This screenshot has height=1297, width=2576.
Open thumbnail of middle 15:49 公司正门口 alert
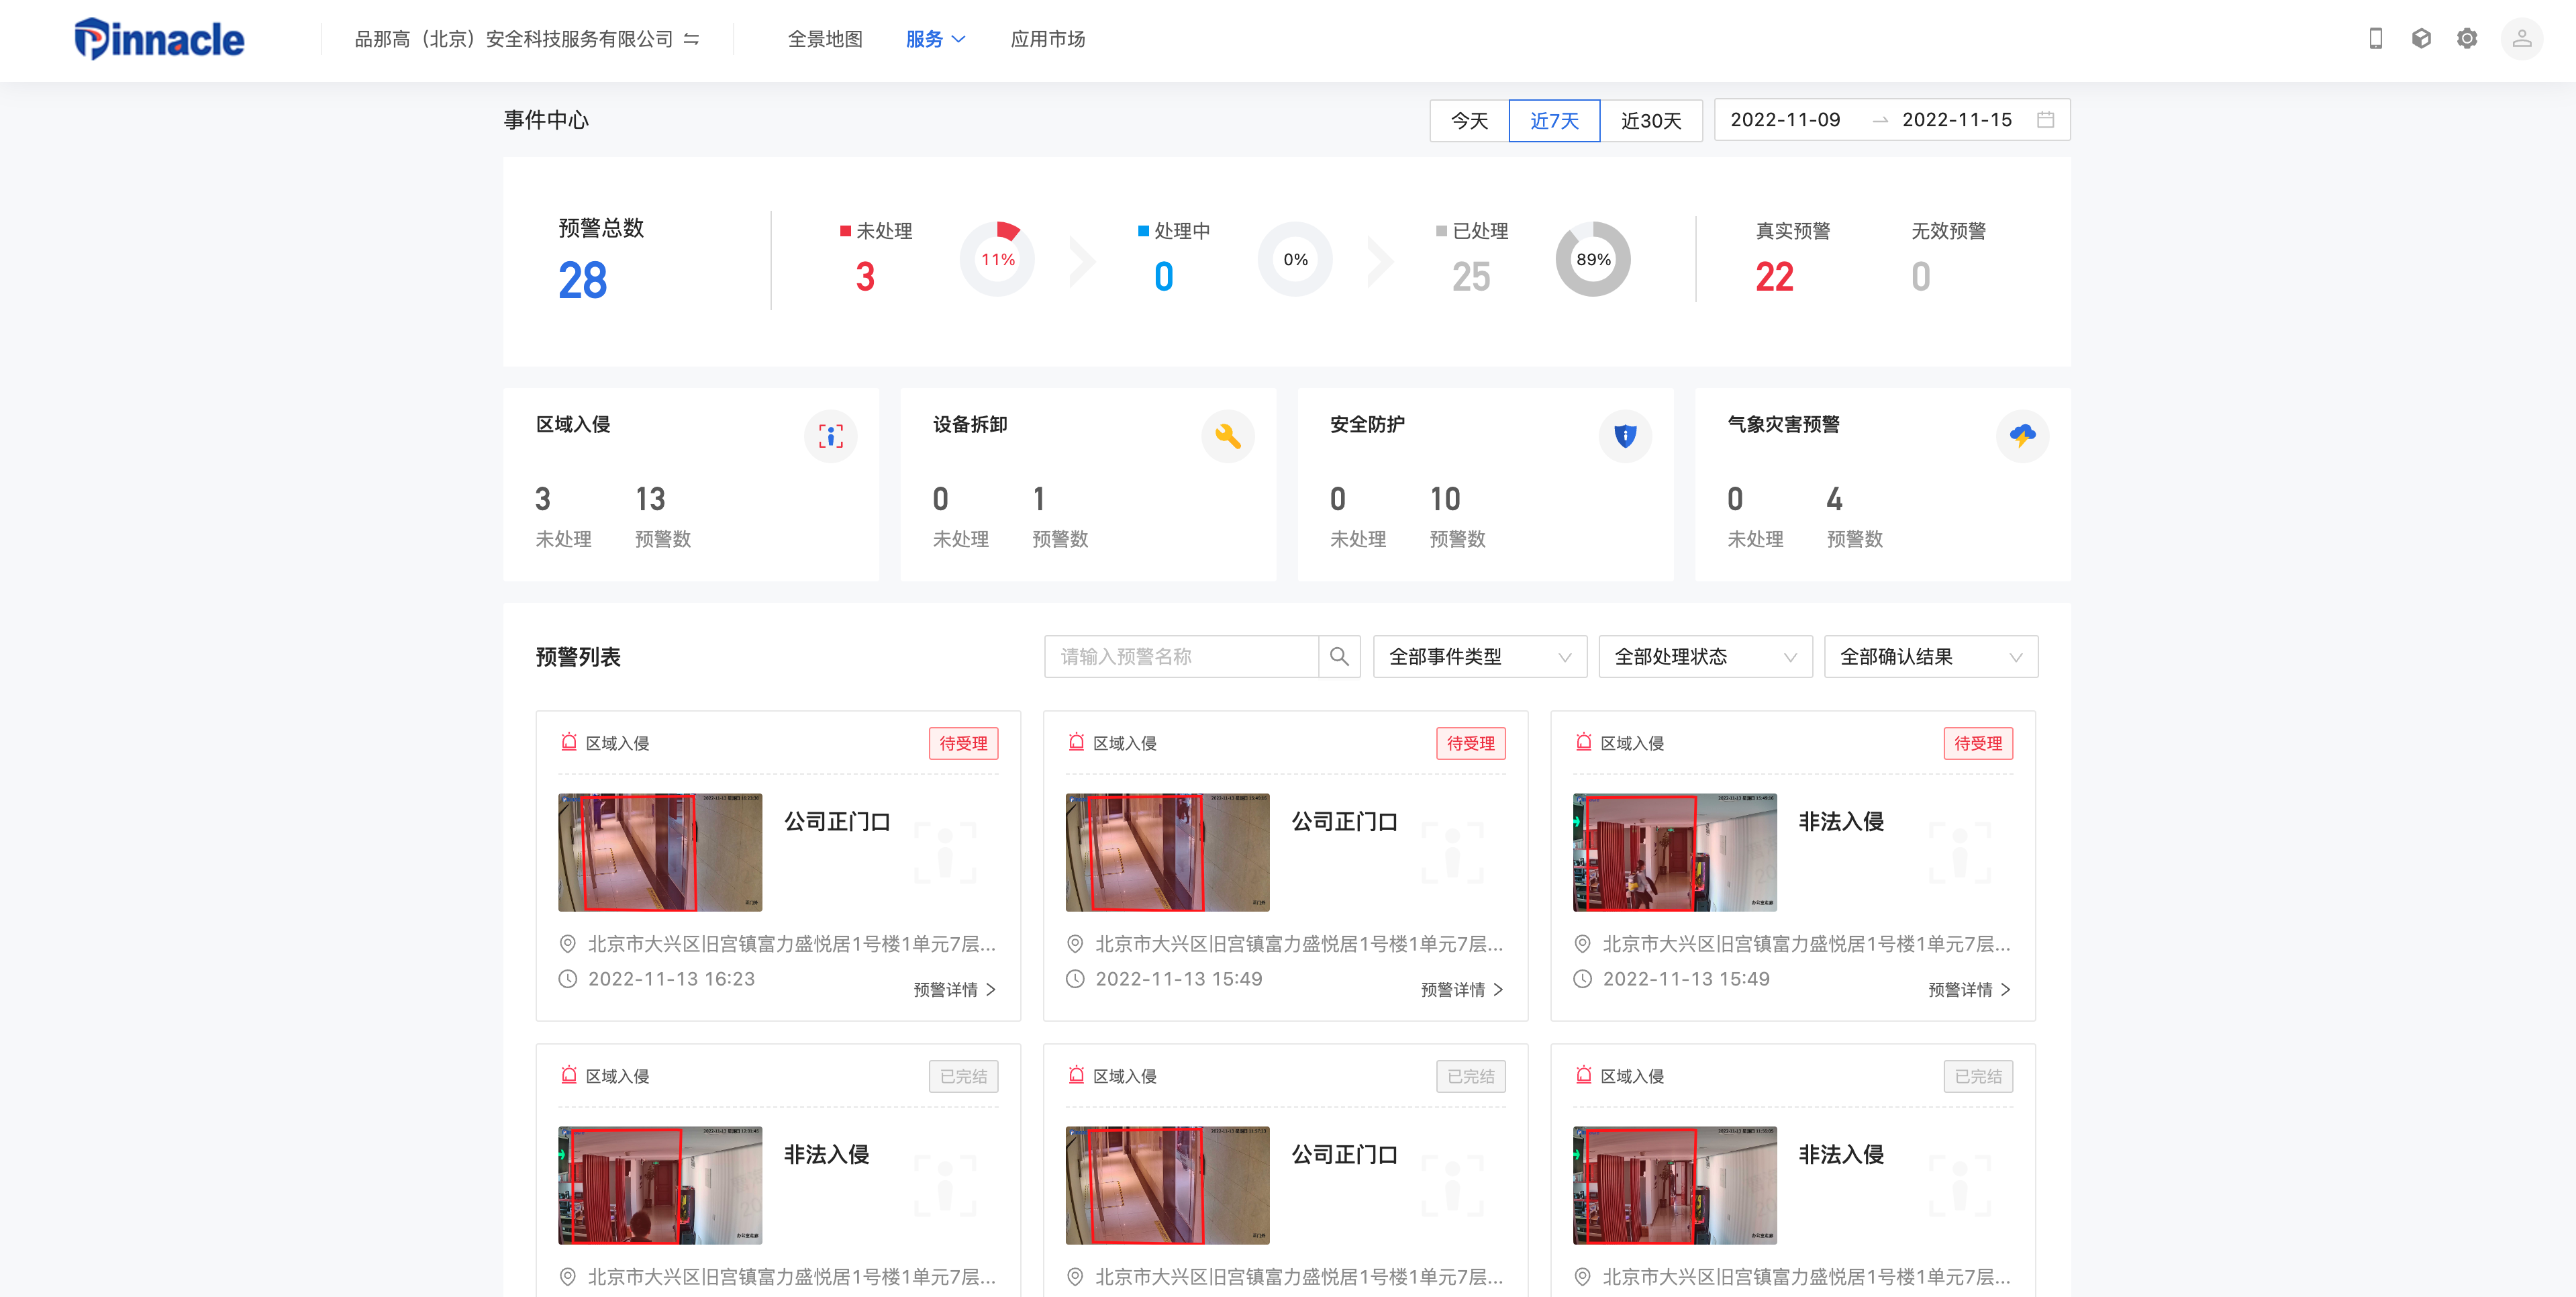[x=1167, y=852]
